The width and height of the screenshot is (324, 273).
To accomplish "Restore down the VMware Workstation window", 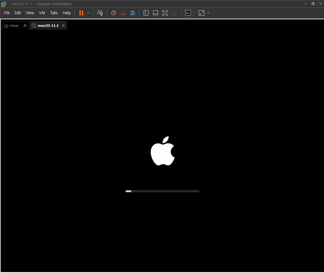I will 313,4.
